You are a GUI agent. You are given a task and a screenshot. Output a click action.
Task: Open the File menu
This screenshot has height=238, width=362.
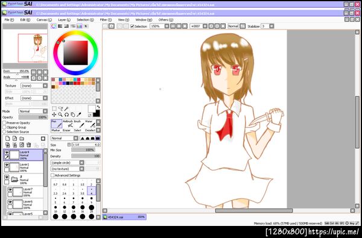coord(9,20)
